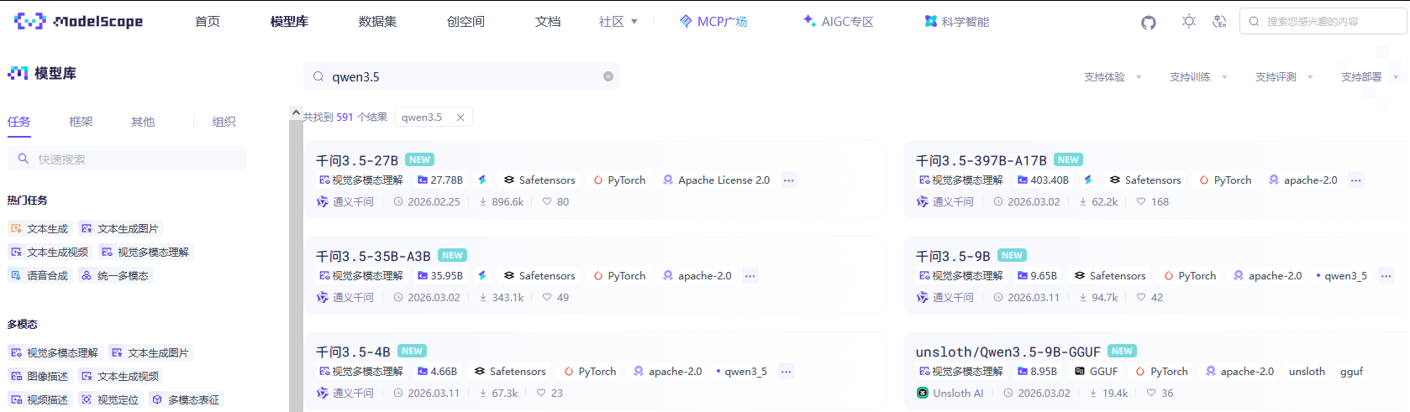The width and height of the screenshot is (1410, 412).
Task: Open more tags for 千问3.5-4B
Action: 786,372
